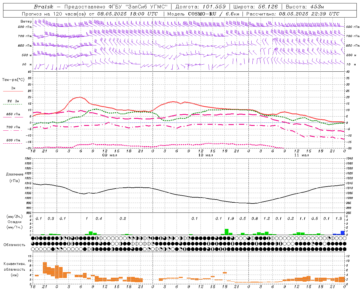Click the date label 09 мая
Image resolution: width=361 pixels, height=289 pixels.
pos(109,155)
